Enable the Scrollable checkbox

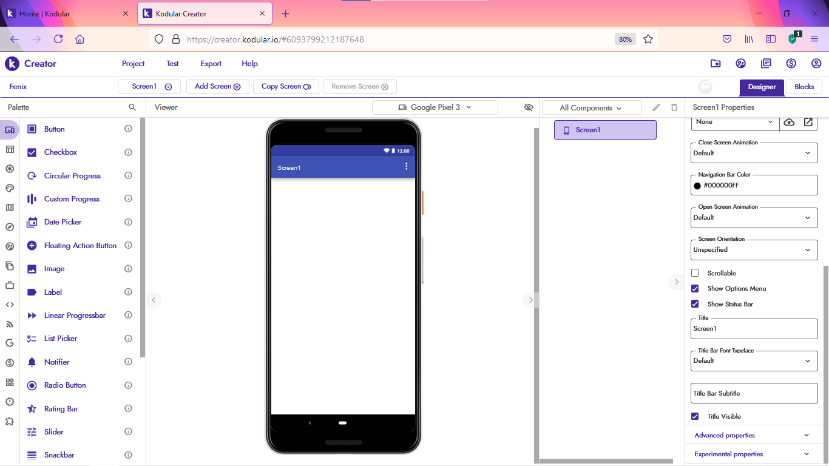pos(695,273)
